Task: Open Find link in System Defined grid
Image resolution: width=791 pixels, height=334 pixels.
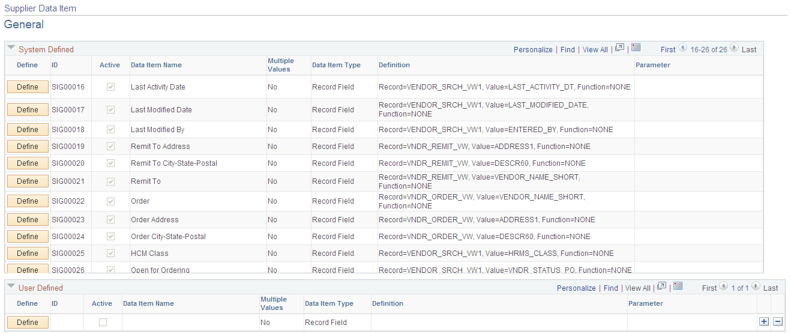Action: (x=568, y=50)
